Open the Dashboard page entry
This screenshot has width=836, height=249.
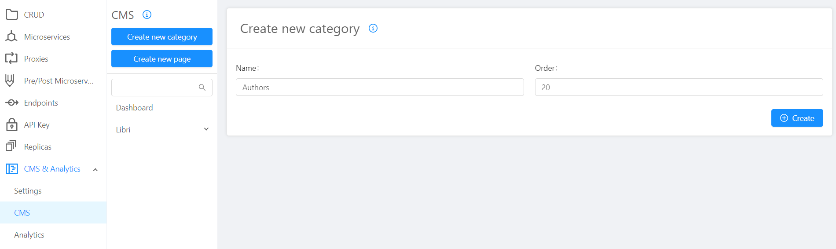135,108
